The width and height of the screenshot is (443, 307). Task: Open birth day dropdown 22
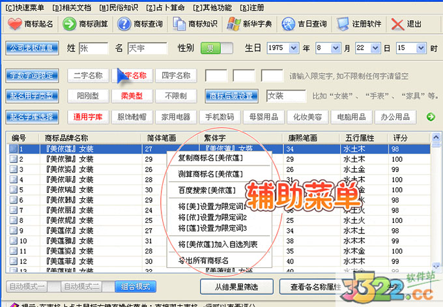(x=375, y=48)
